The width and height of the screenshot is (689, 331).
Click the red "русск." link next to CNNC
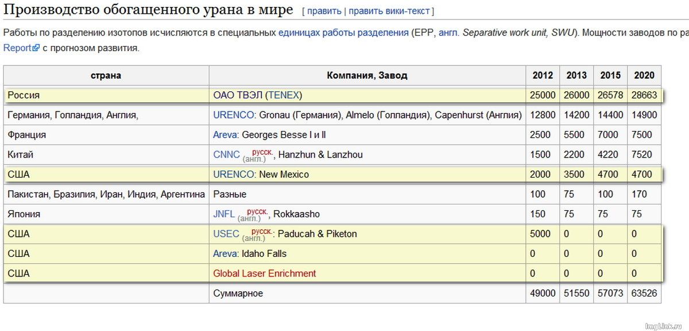pos(262,152)
